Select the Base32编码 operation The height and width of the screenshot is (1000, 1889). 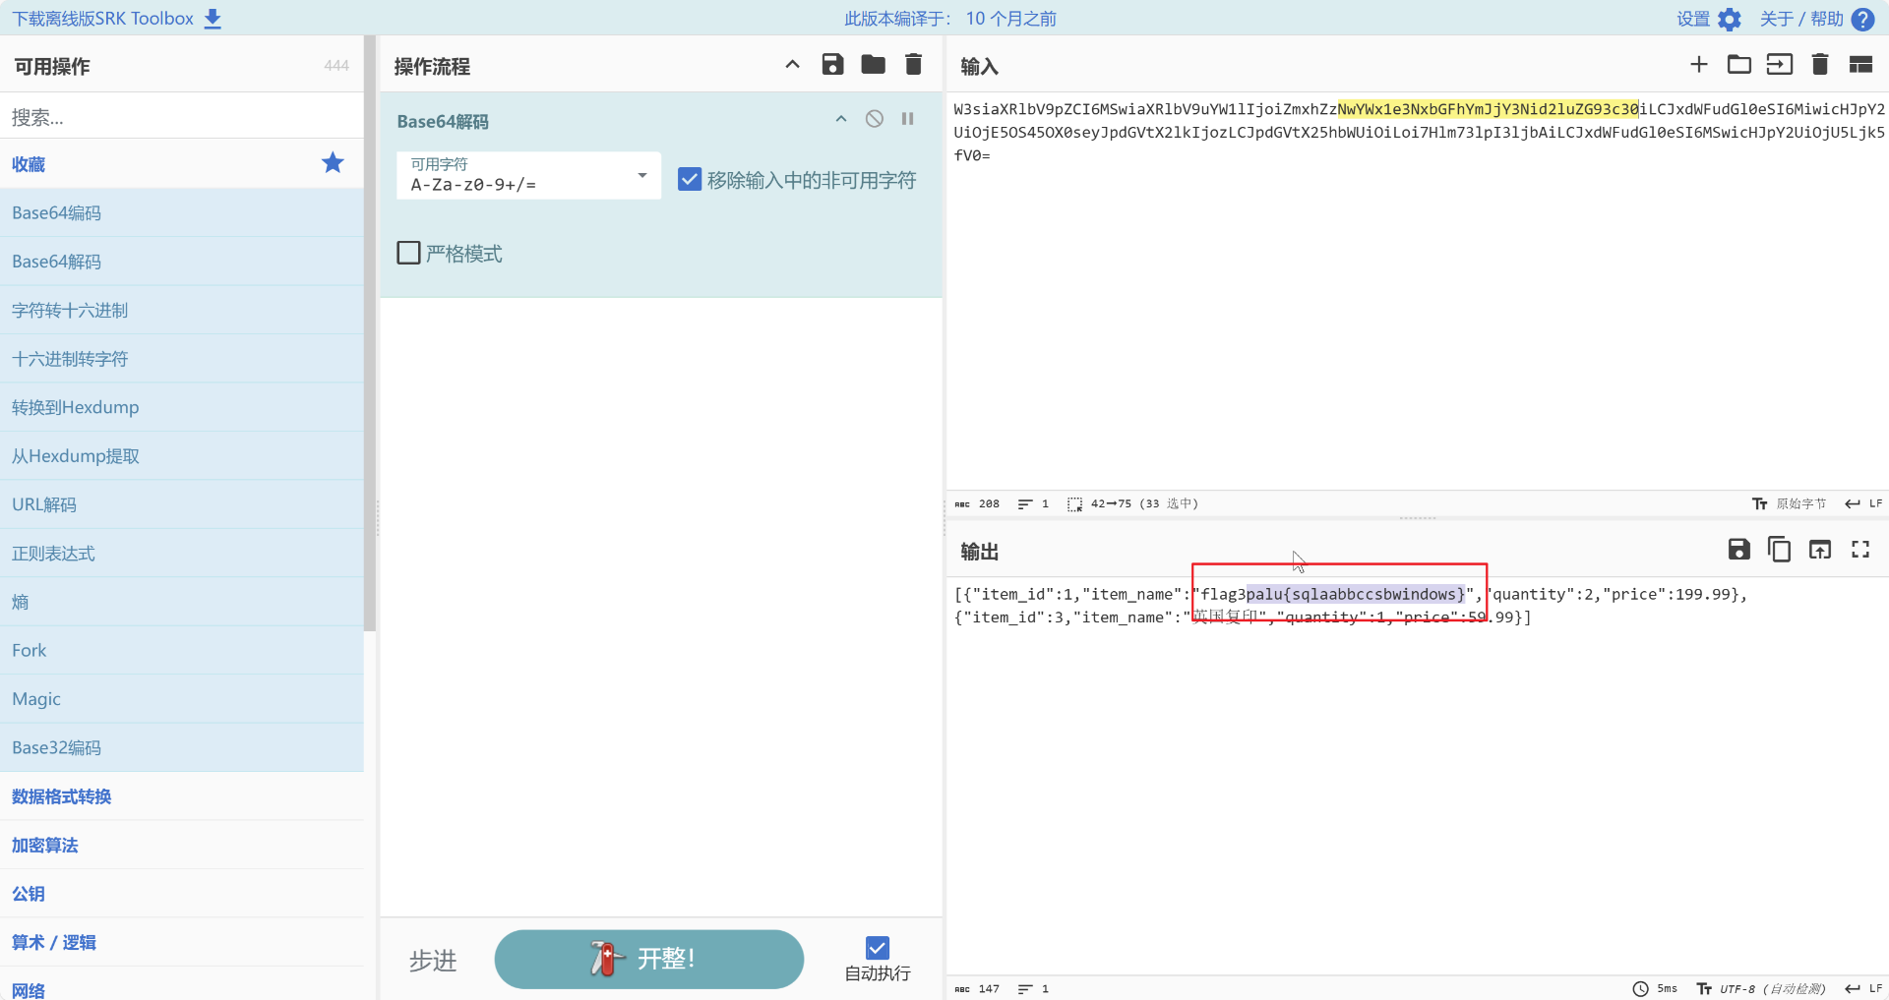182,747
